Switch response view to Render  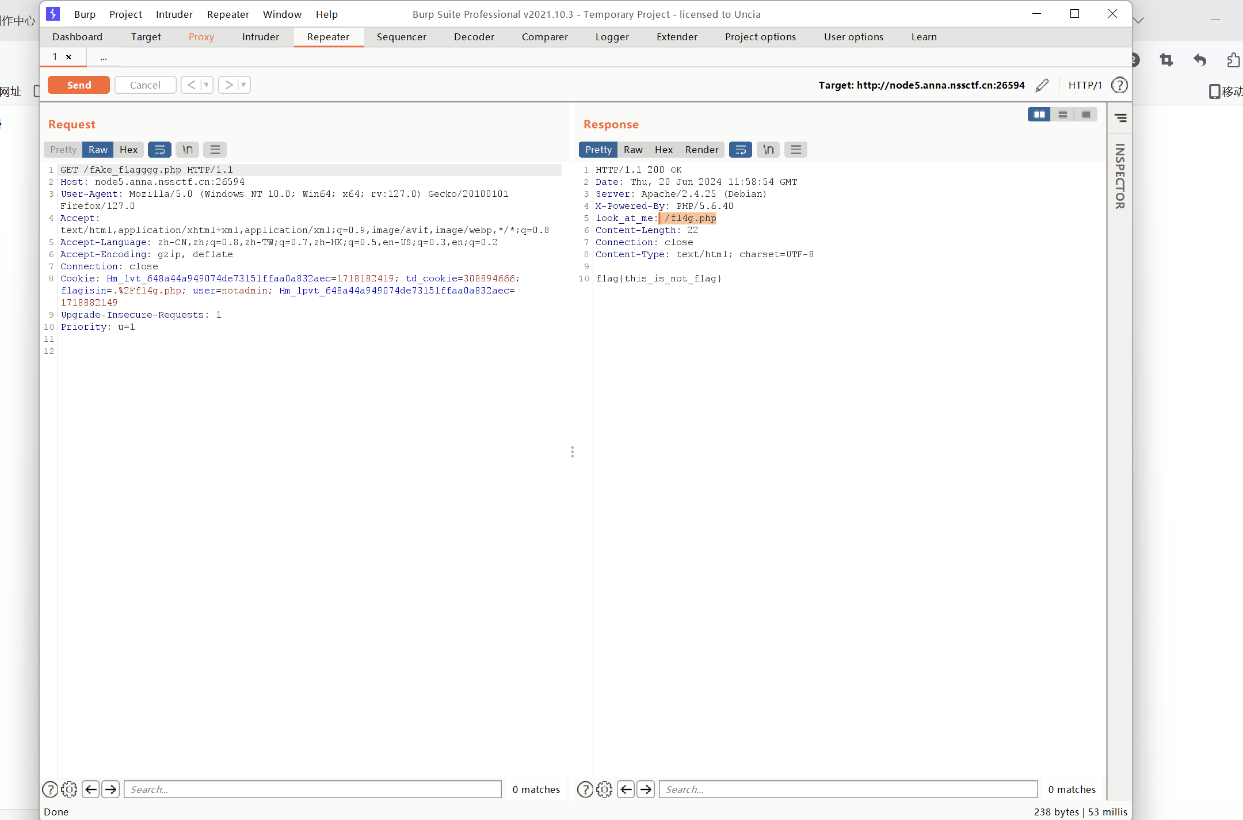[x=701, y=150]
